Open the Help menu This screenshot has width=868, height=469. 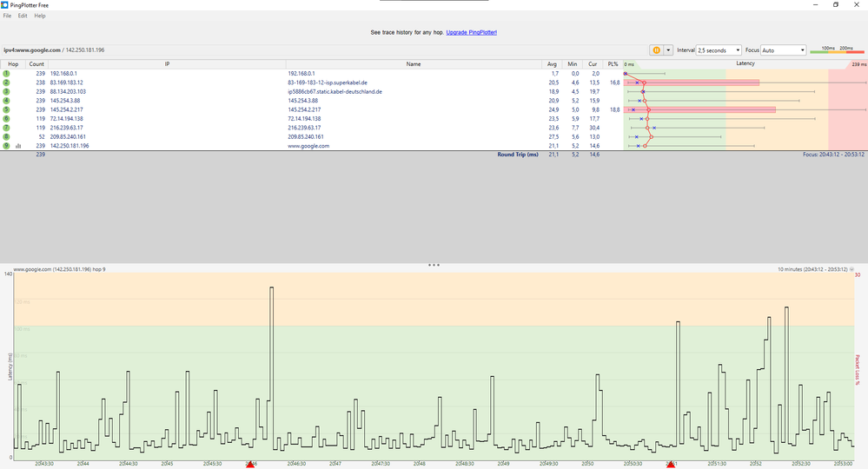click(40, 16)
